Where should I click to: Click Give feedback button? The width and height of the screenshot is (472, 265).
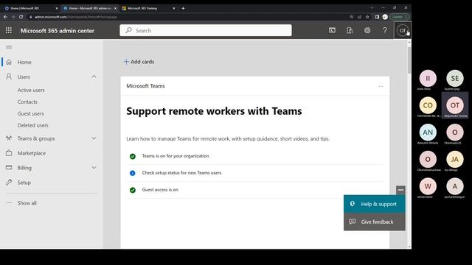(375, 222)
